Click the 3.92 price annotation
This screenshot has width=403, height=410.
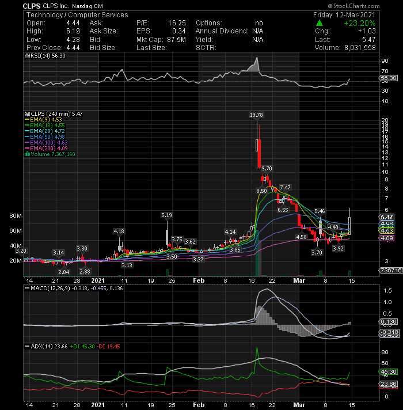pyautogui.click(x=338, y=248)
